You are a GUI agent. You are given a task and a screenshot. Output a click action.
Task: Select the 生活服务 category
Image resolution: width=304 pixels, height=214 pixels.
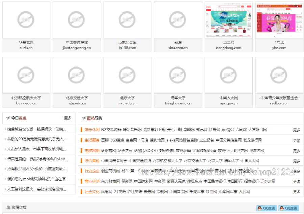tap(92, 140)
